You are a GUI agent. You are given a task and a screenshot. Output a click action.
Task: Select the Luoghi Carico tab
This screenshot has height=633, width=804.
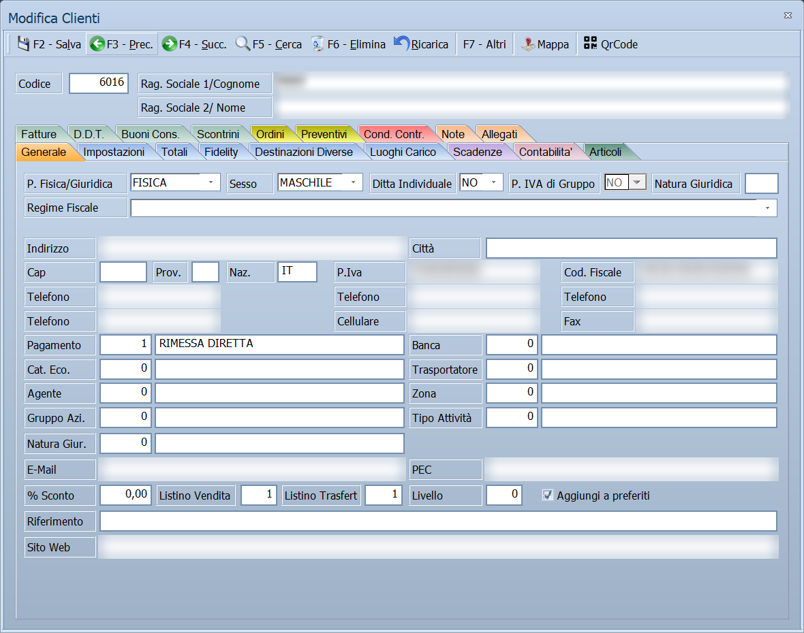(403, 152)
